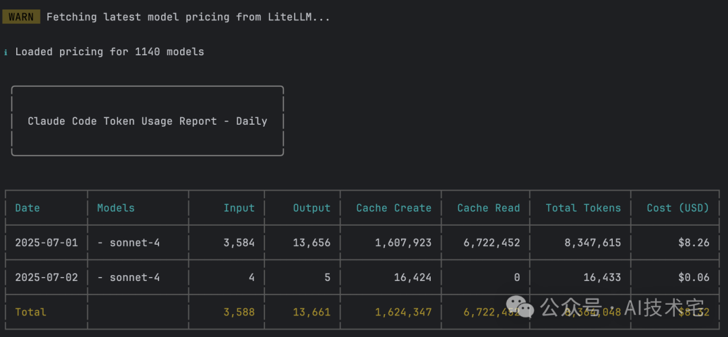Click the 'Total Tokens' column header

pyautogui.click(x=583, y=208)
